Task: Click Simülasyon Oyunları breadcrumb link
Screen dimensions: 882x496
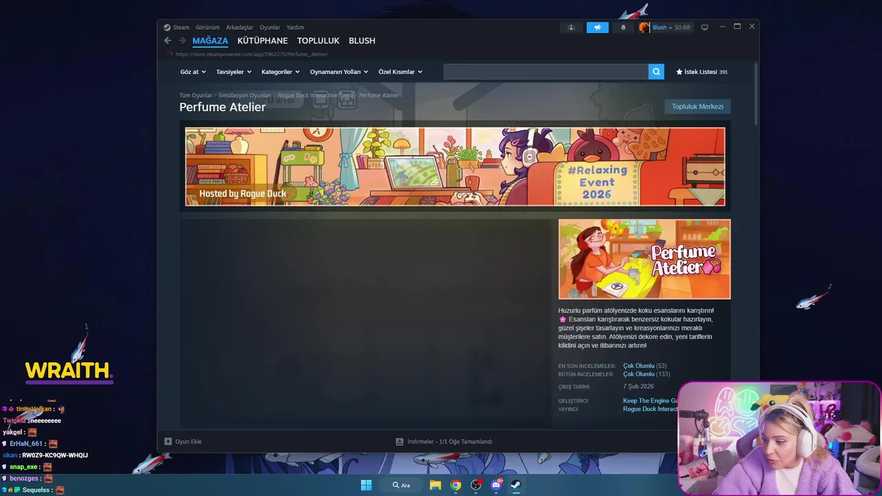Action: click(245, 96)
